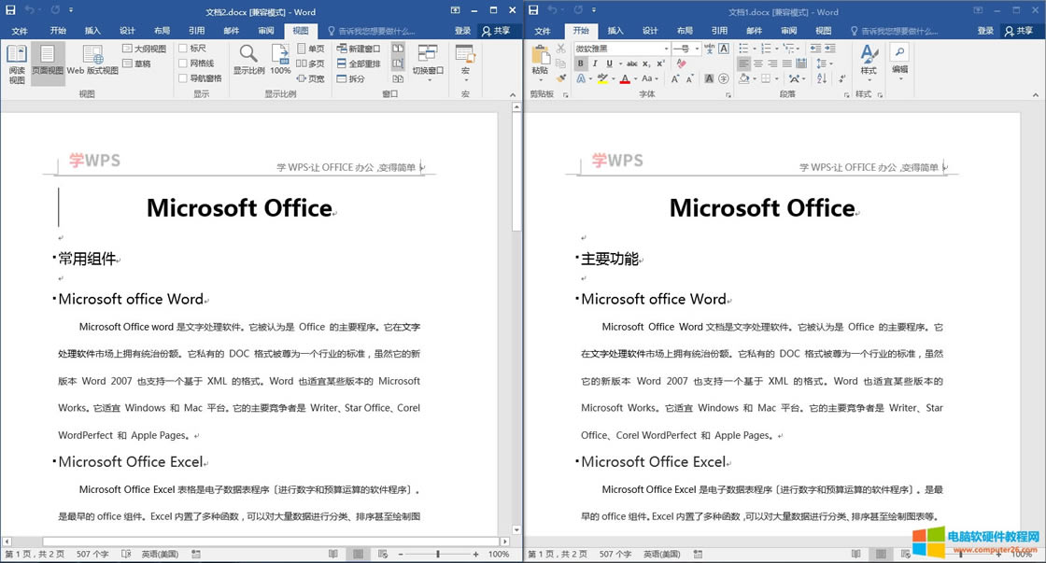Image resolution: width=1046 pixels, height=563 pixels.
Task: Open the 插入 tab in left window
Action: click(x=92, y=31)
